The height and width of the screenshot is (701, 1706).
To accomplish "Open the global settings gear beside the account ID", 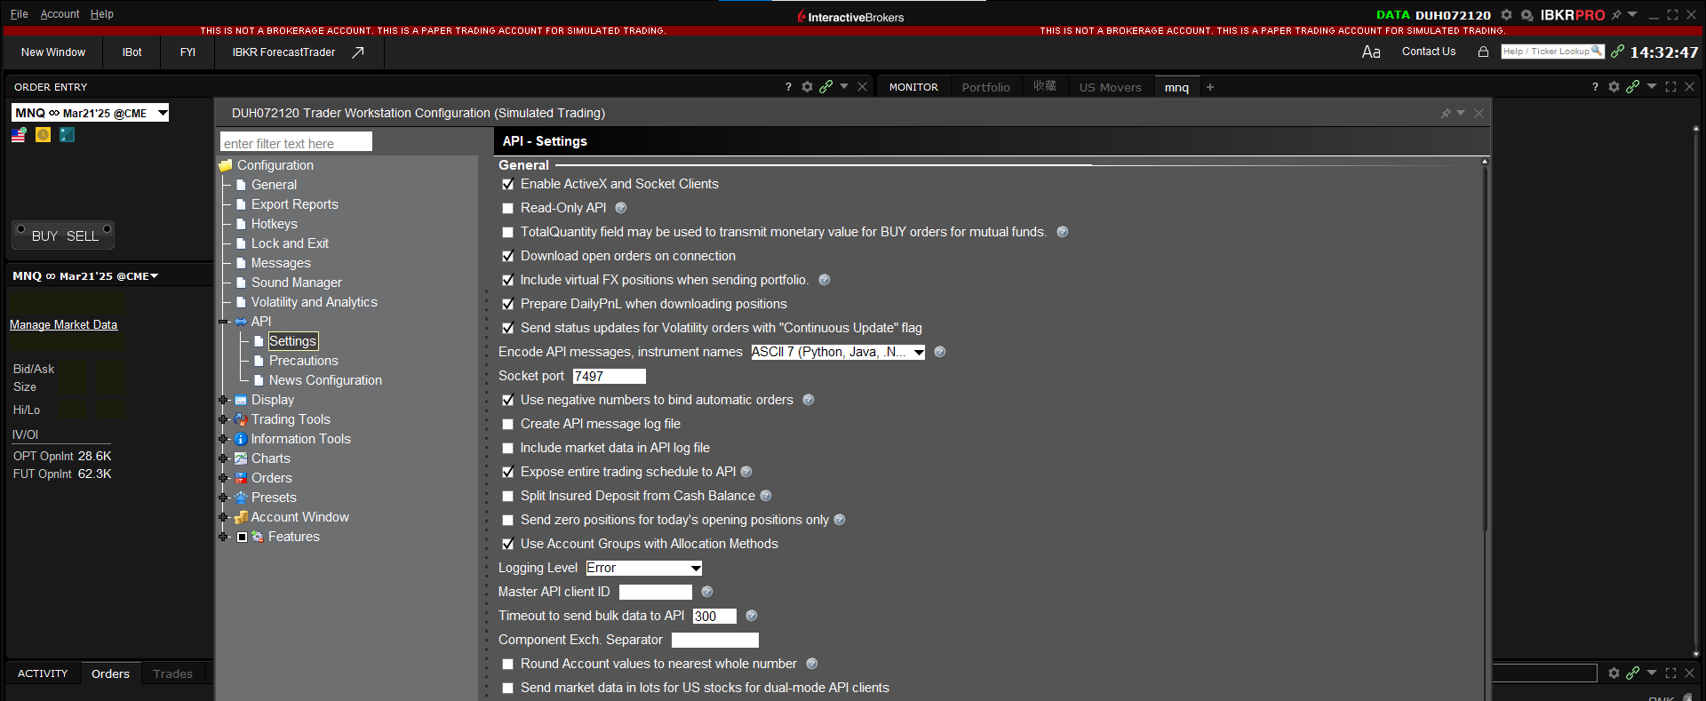I will (1506, 15).
